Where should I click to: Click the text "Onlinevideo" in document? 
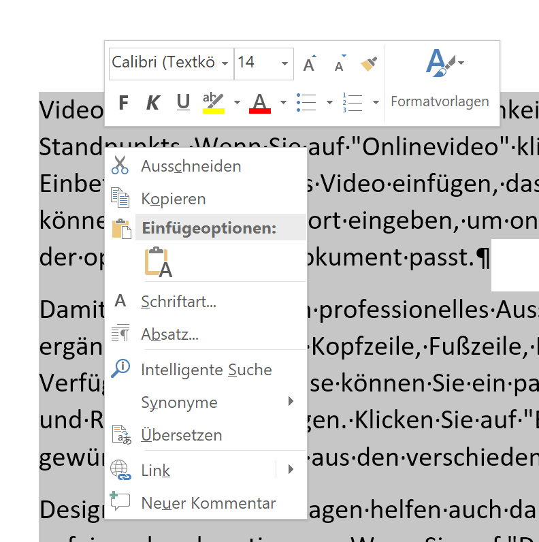(431, 147)
